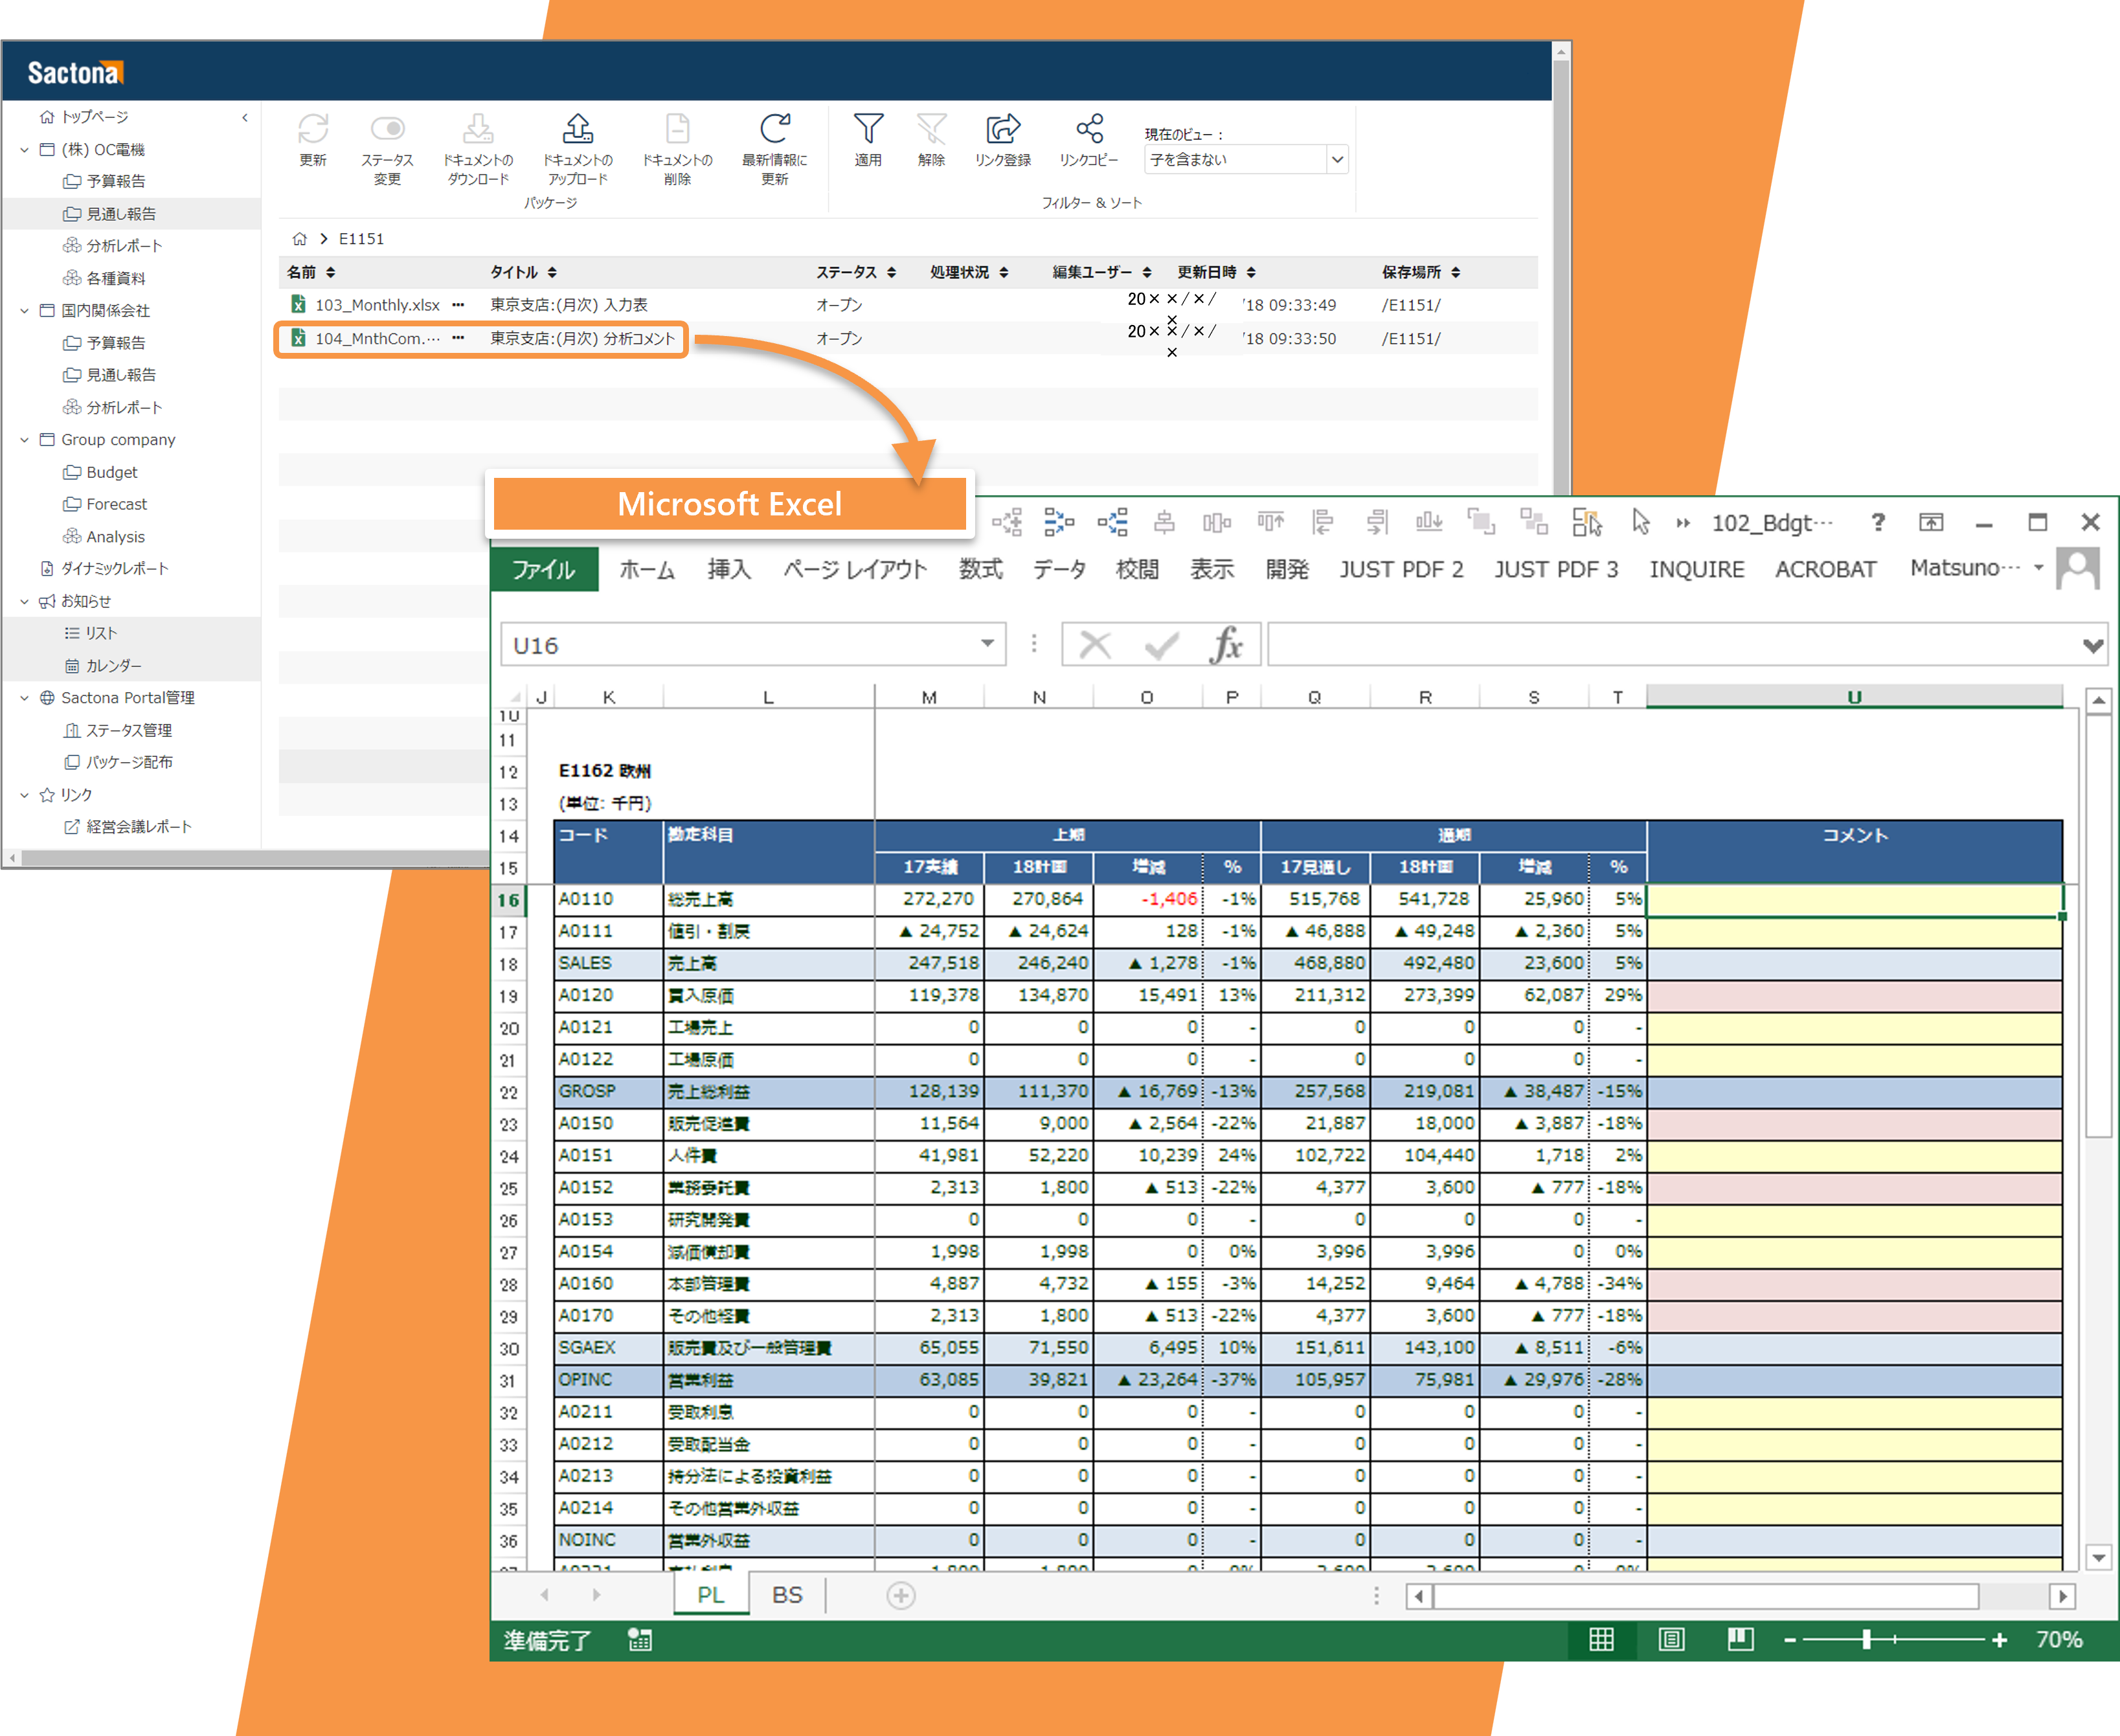This screenshot has width=2120, height=1736.
Task: Open the current view dropdown
Action: coord(1337,160)
